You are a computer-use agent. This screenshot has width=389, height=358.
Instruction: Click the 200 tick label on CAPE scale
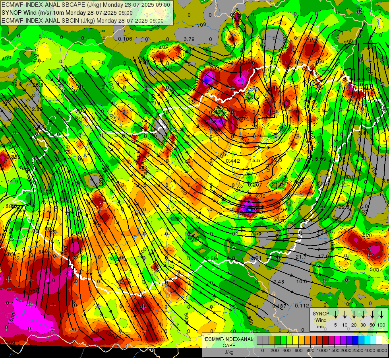[x=275, y=350]
